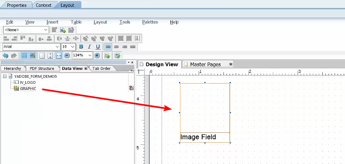The width and height of the screenshot is (345, 164).
Task: Open the Edit menu
Action: pyautogui.click(x=10, y=22)
